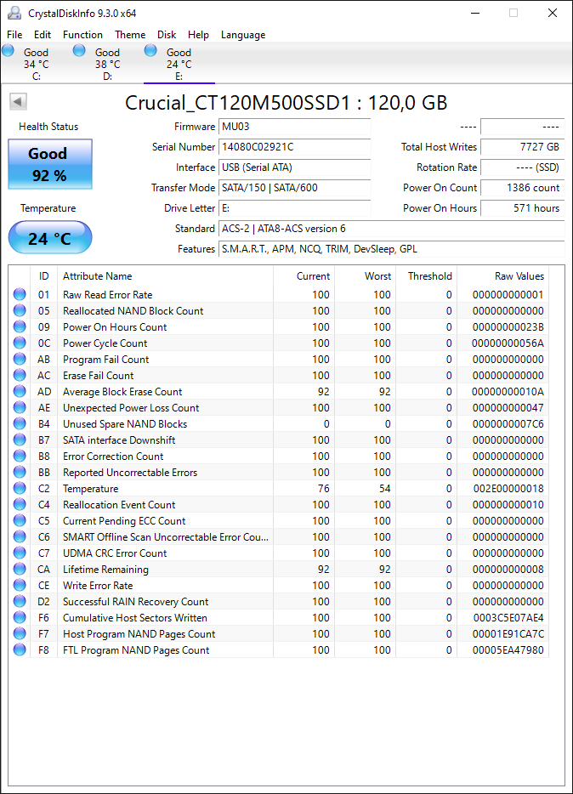Select the SMART Offline Scan Uncorrectable Error row
Screen dimensions: 573x794
coord(279,536)
